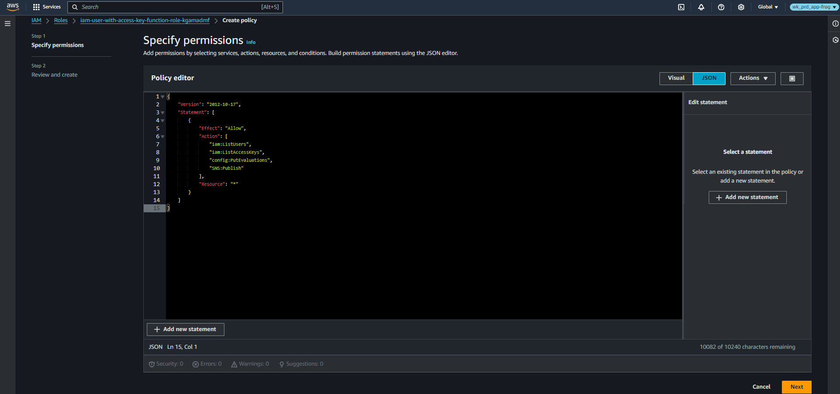Click the AWS logo home icon
The height and width of the screenshot is (394, 840).
13,7
